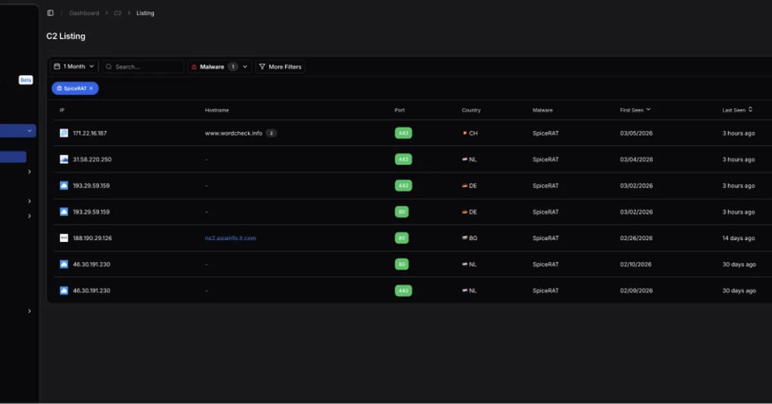
Task: Open More Filters
Action: (280, 66)
